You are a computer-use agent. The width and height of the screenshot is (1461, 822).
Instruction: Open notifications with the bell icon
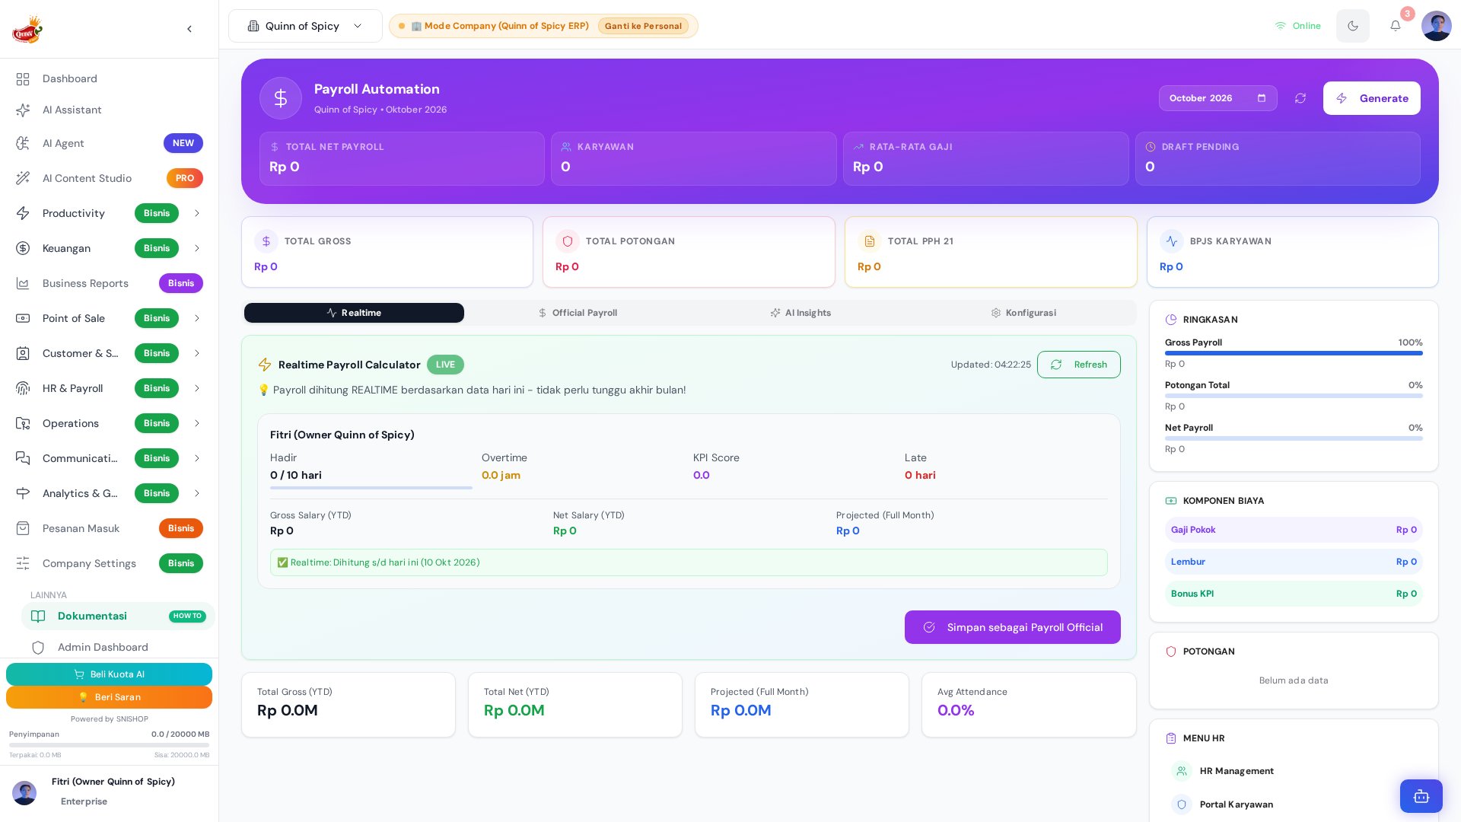pyautogui.click(x=1396, y=26)
